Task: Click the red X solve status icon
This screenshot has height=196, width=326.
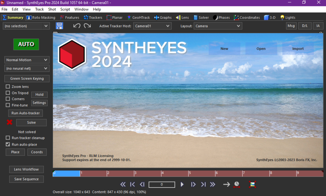Action: pos(10,122)
